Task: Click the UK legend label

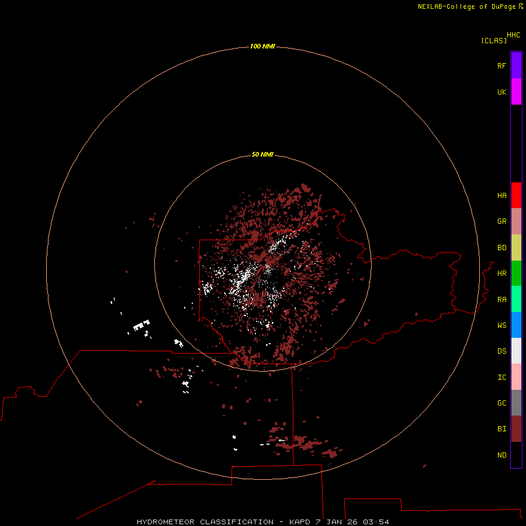Action: pos(501,92)
